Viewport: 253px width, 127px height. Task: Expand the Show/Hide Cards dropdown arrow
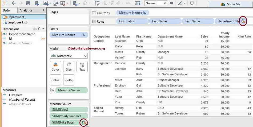pos(142,3)
